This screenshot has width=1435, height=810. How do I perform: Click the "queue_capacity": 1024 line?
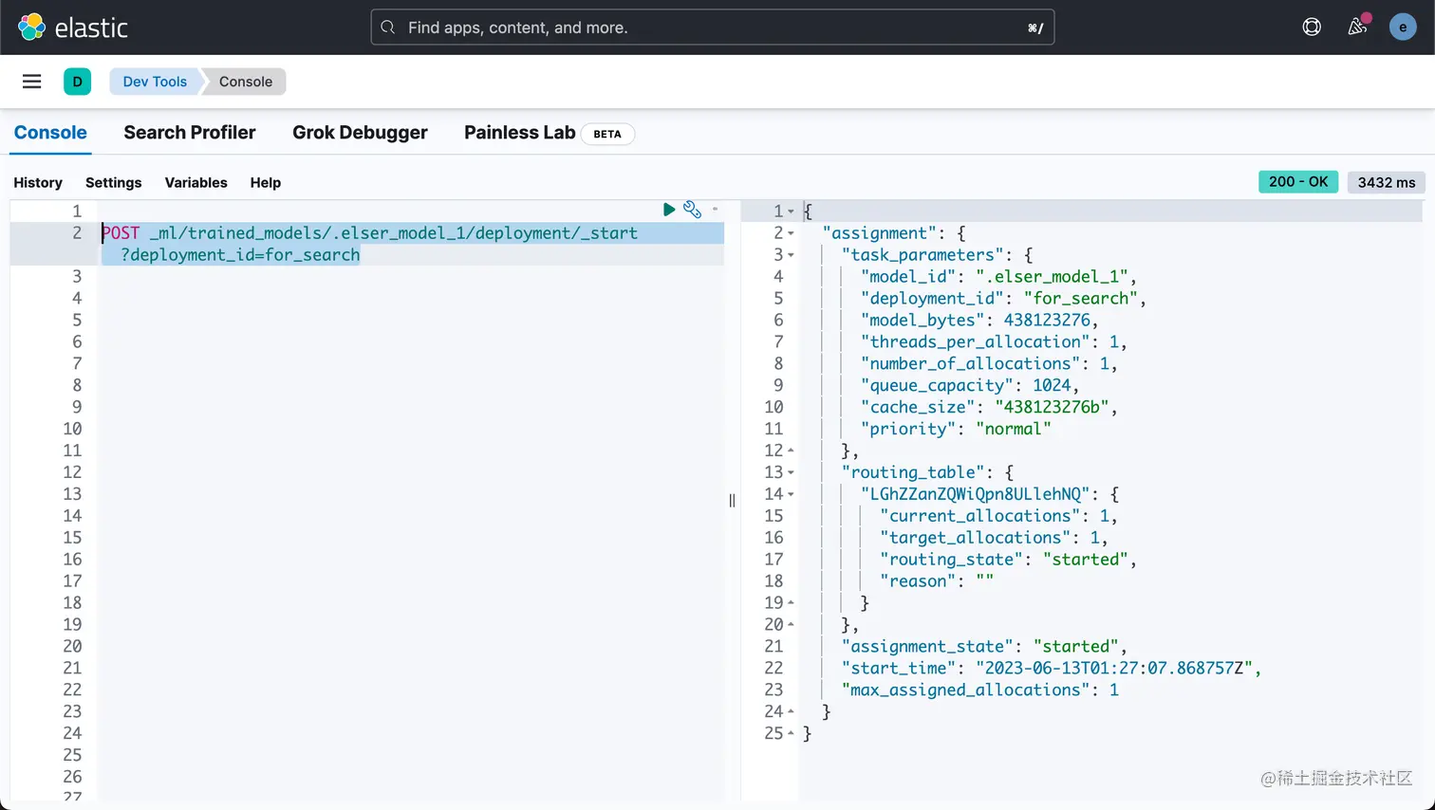[970, 386]
